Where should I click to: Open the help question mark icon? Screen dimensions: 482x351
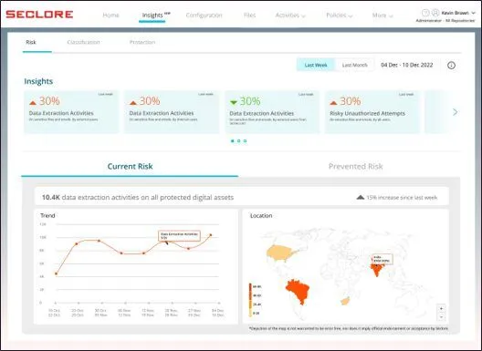pos(425,13)
